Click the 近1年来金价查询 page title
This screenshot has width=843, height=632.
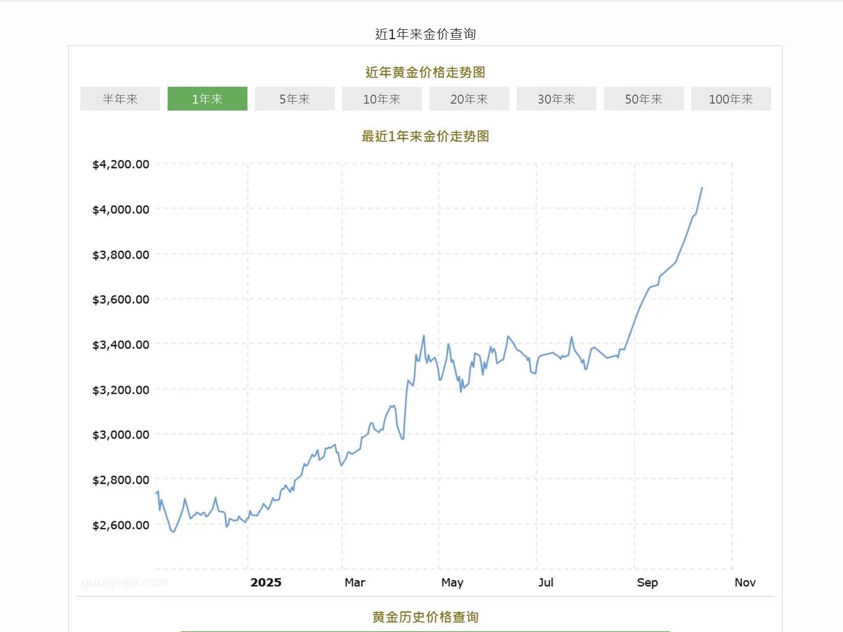pos(425,34)
